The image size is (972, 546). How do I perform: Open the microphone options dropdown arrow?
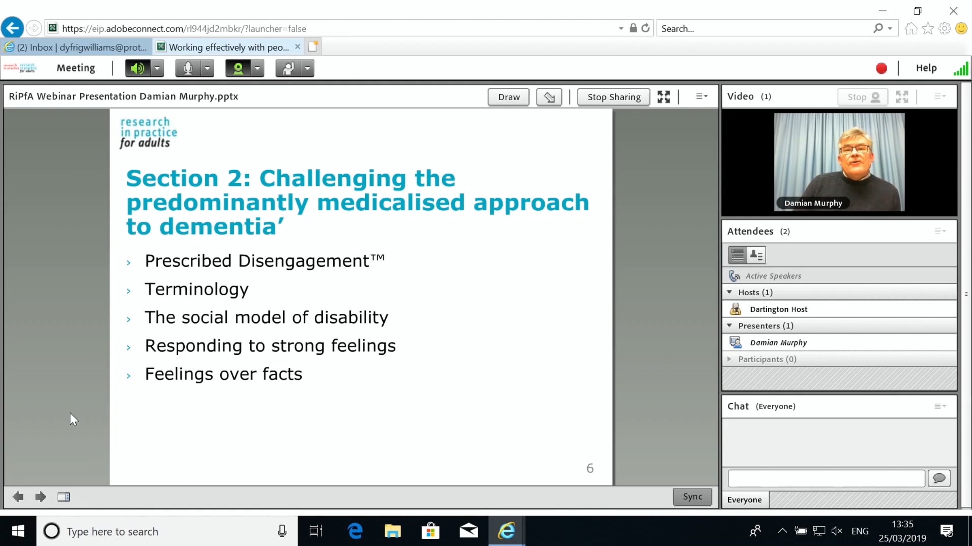click(x=207, y=68)
